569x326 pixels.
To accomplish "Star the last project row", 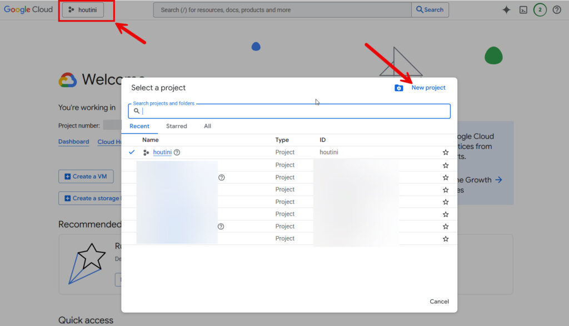I will pos(446,239).
